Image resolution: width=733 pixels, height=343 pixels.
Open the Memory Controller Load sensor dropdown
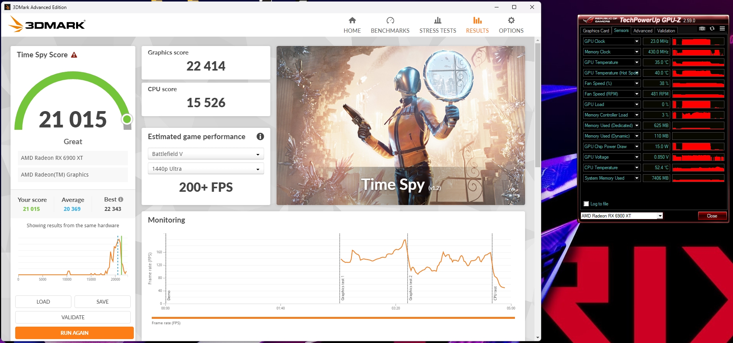[x=637, y=115]
